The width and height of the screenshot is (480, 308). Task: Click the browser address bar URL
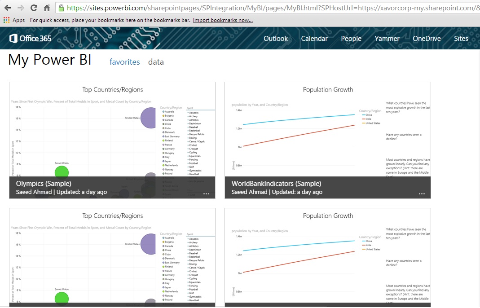(269, 8)
